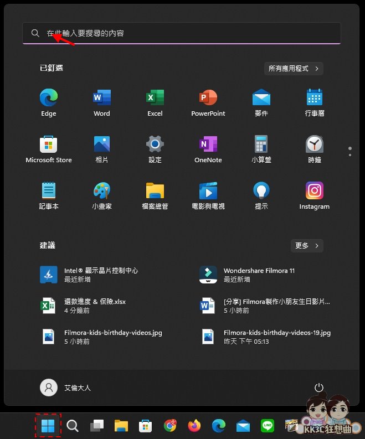Image resolution: width=365 pixels, height=439 pixels.
Task: Open Edge browser from the taskbar
Action: click(x=219, y=426)
